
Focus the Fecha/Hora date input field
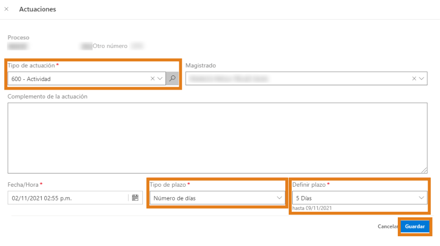(x=68, y=198)
